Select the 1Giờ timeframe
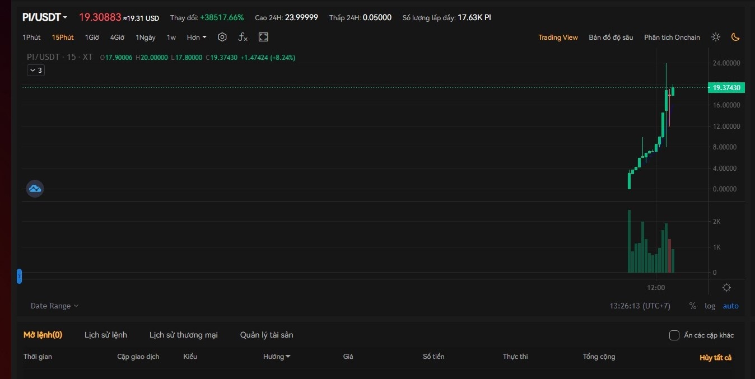Image resolution: width=755 pixels, height=379 pixels. [92, 38]
